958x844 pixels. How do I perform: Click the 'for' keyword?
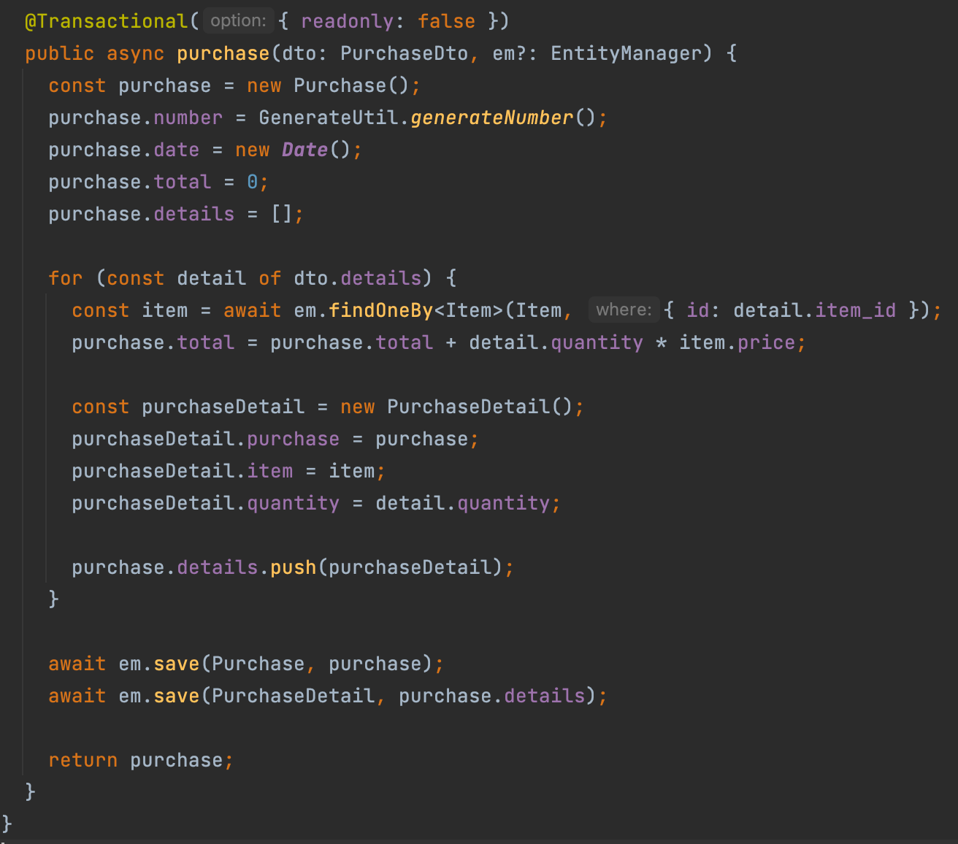coord(66,278)
